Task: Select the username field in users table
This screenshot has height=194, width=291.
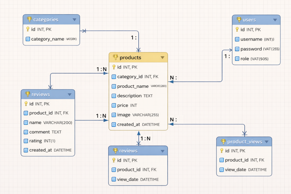Action: click(x=257, y=39)
